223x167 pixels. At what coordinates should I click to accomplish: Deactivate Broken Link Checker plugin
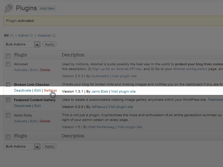coord(23,91)
